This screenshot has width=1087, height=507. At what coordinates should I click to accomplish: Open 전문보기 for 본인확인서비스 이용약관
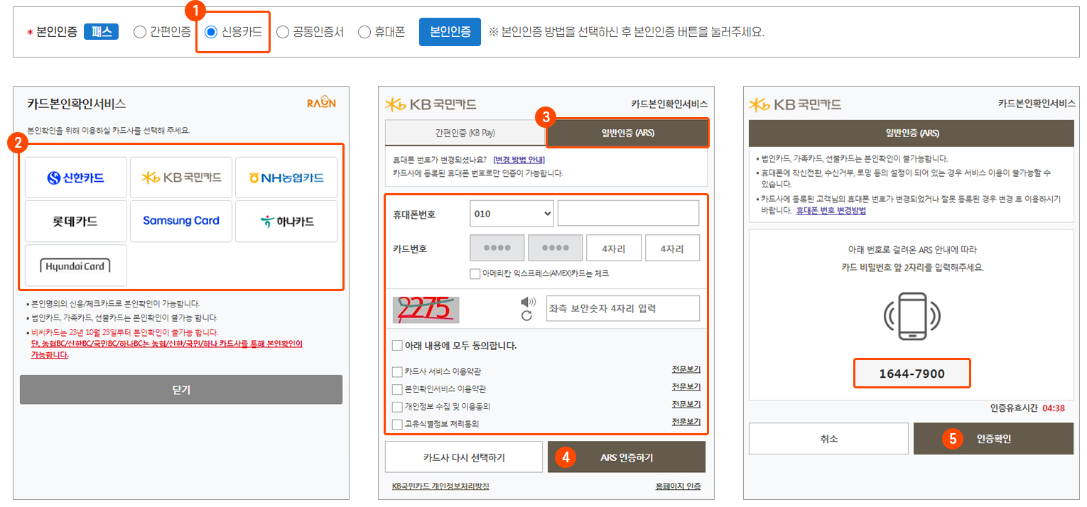tap(686, 387)
